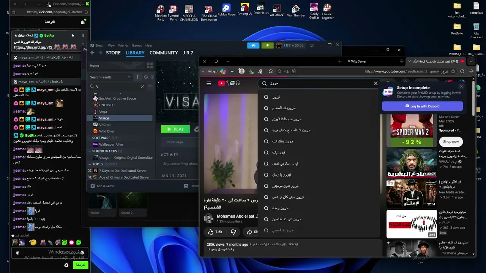The height and width of the screenshot is (273, 486).
Task: Open Steam STORE tab
Action: tap(113, 53)
